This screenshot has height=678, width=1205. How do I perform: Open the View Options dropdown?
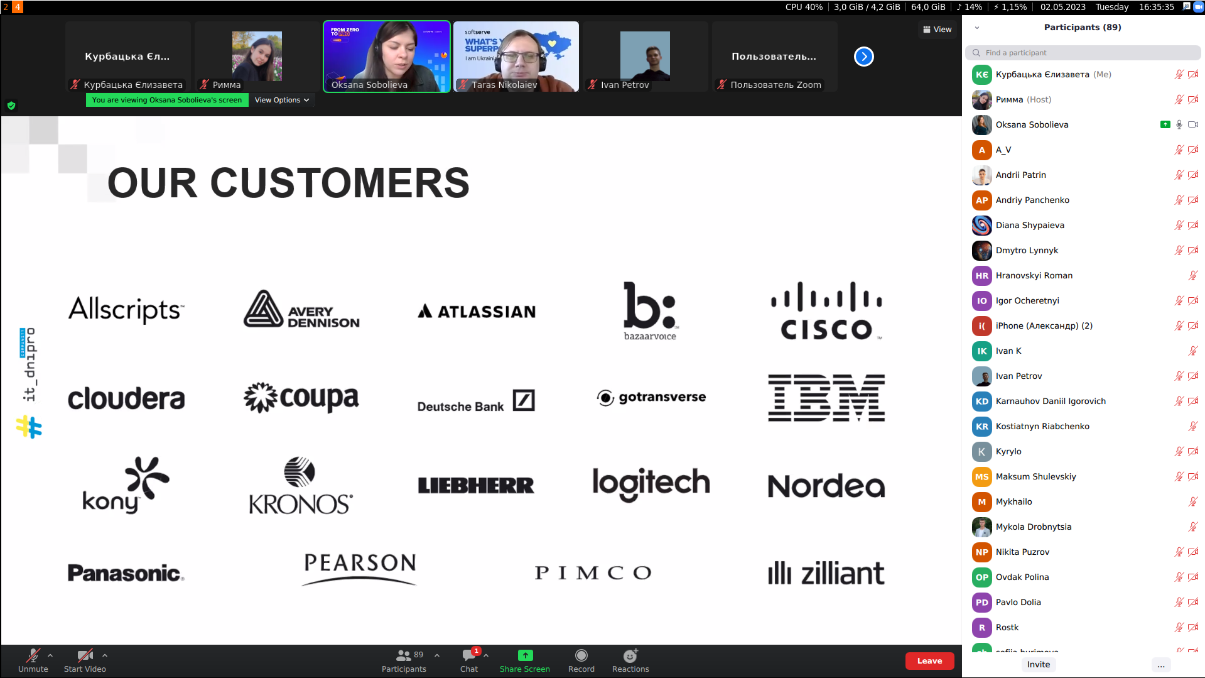point(282,100)
